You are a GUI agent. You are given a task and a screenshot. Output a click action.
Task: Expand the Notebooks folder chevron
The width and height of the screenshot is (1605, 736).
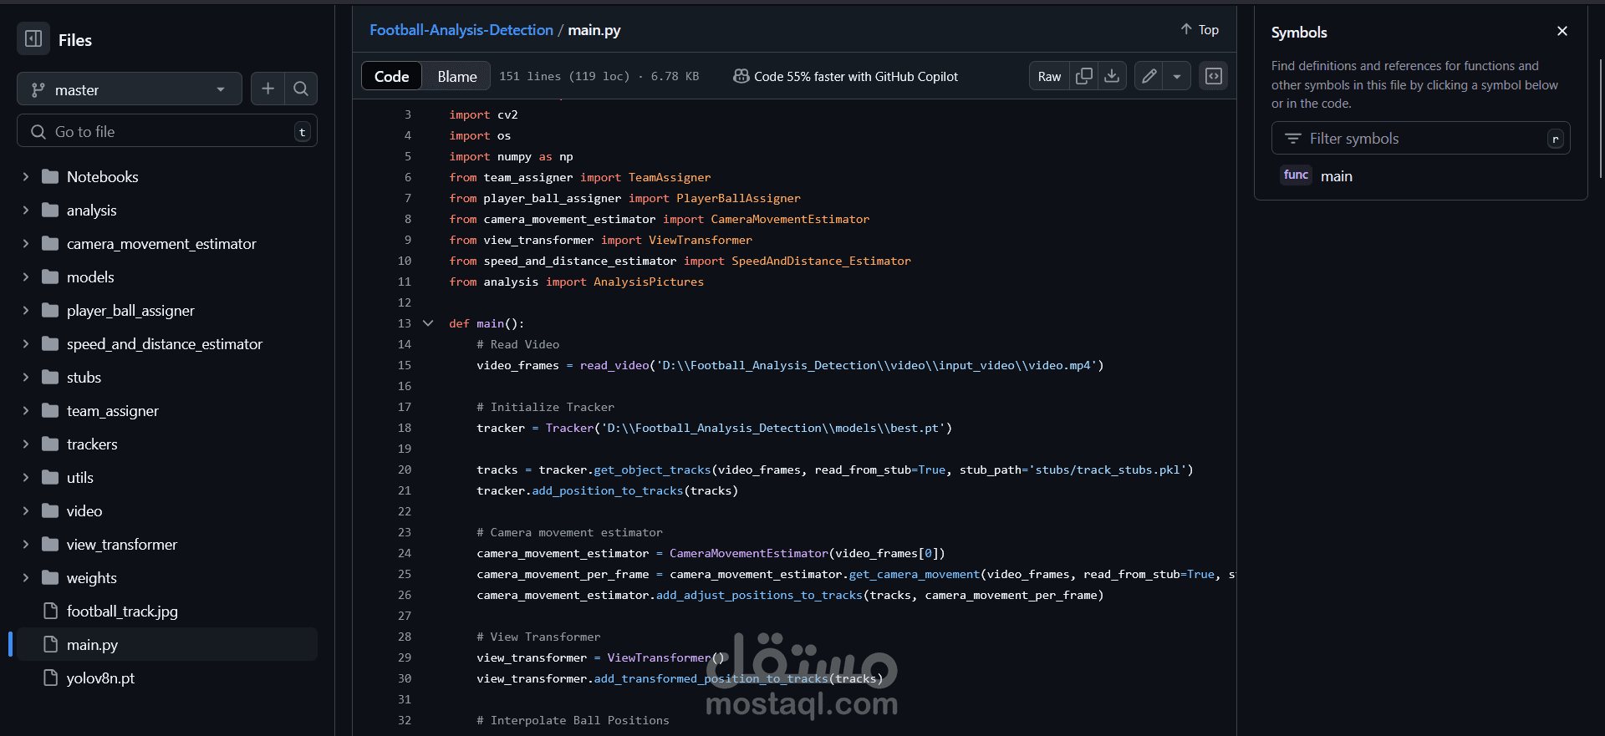26,177
